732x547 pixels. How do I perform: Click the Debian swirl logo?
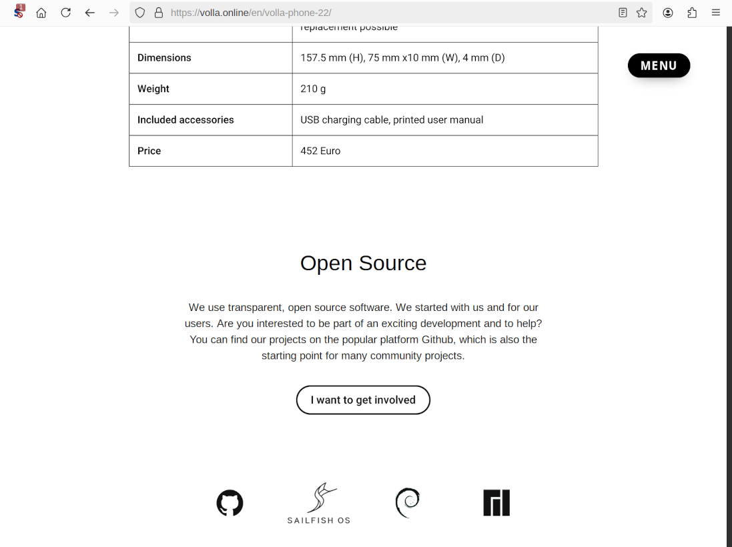click(407, 503)
